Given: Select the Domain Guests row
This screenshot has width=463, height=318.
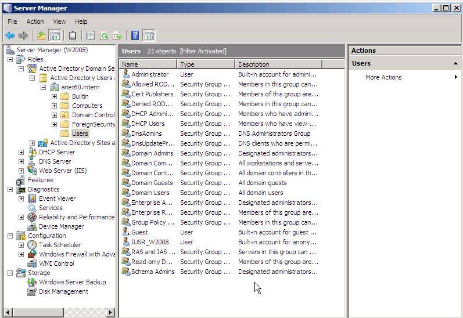Looking at the screenshot, I should pyautogui.click(x=220, y=183).
